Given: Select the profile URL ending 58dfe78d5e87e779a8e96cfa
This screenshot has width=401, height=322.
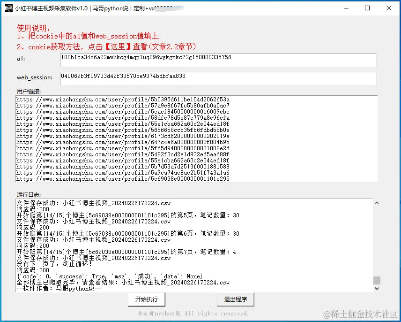Looking at the screenshot, I should tap(123, 118).
